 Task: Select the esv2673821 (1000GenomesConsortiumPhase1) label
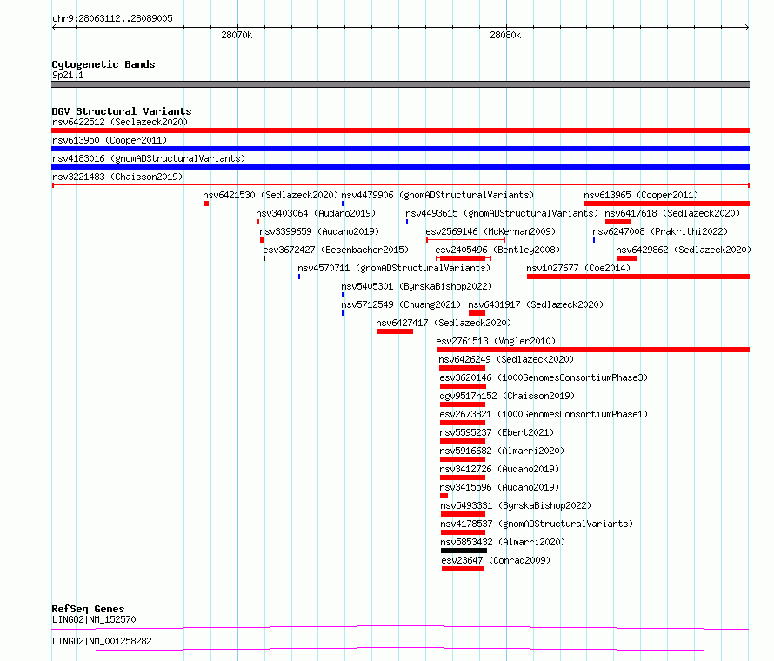[544, 414]
